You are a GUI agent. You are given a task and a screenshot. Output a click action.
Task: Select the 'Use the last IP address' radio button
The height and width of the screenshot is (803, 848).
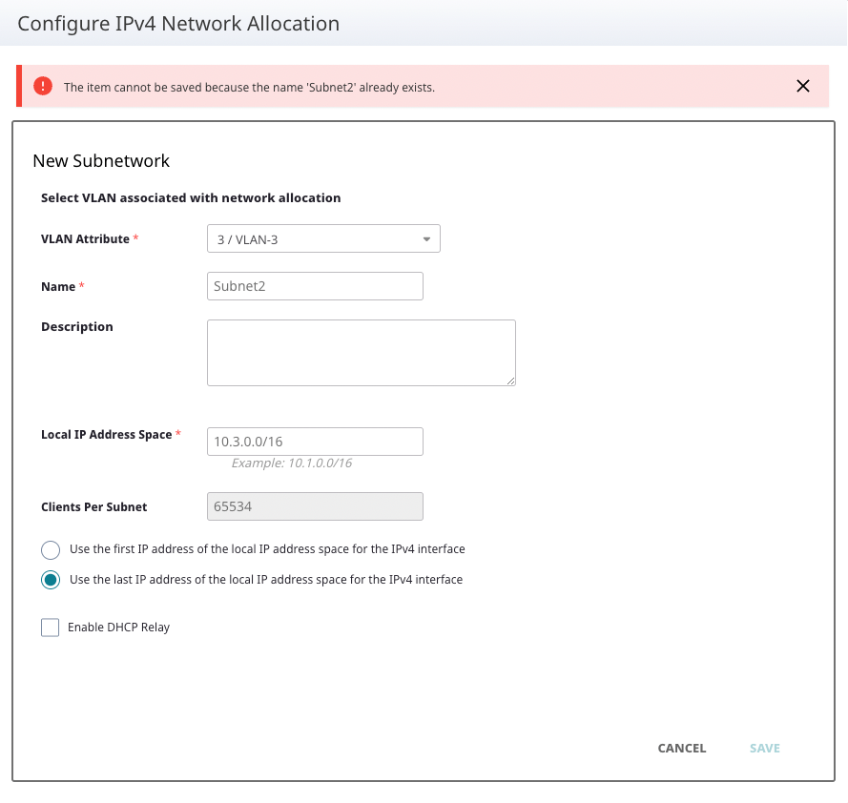51,580
